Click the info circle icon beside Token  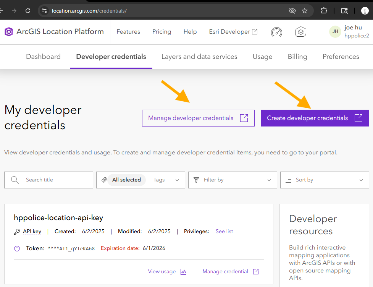point(17,249)
